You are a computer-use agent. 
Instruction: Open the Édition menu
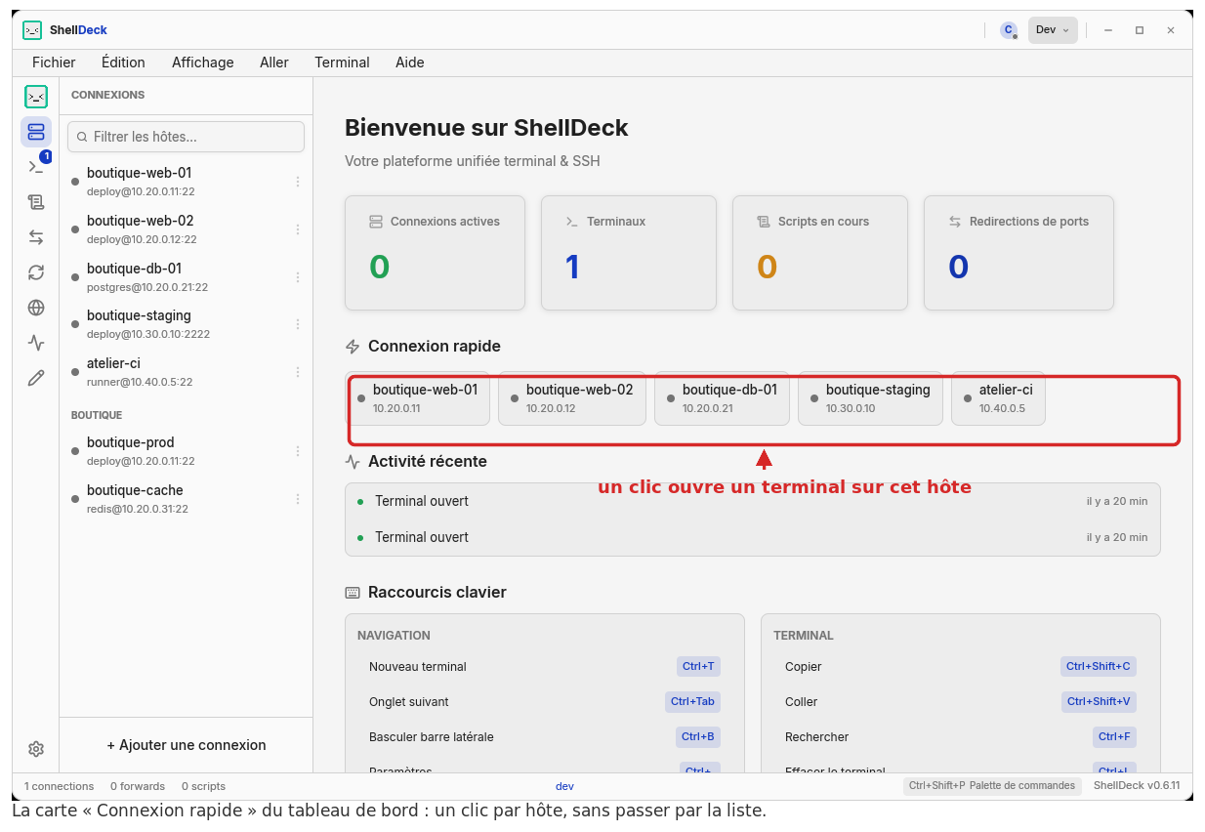(x=123, y=62)
